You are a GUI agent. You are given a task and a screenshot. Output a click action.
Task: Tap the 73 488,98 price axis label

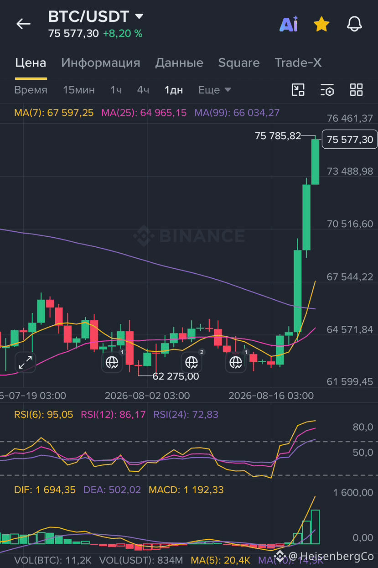pos(350,171)
